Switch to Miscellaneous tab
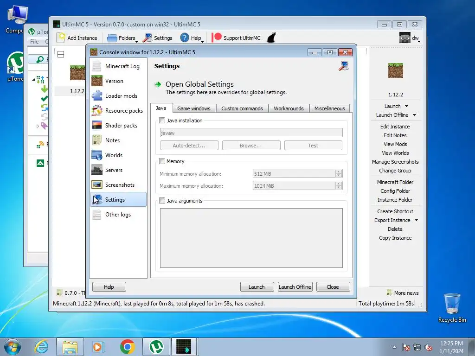Image resolution: width=475 pixels, height=356 pixels. (x=330, y=108)
